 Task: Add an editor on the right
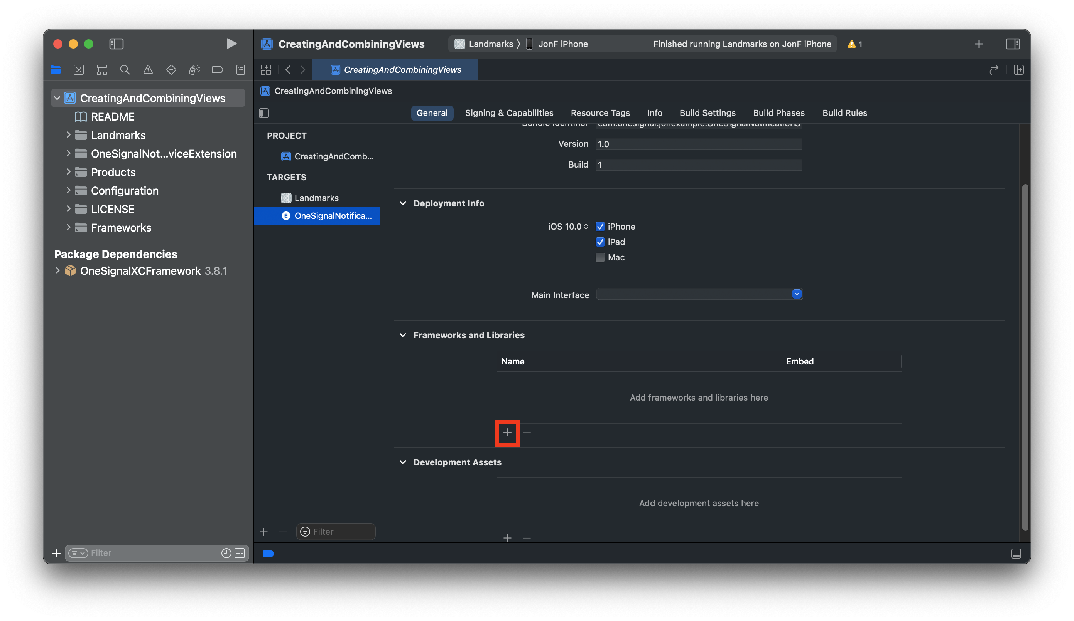tap(1018, 70)
